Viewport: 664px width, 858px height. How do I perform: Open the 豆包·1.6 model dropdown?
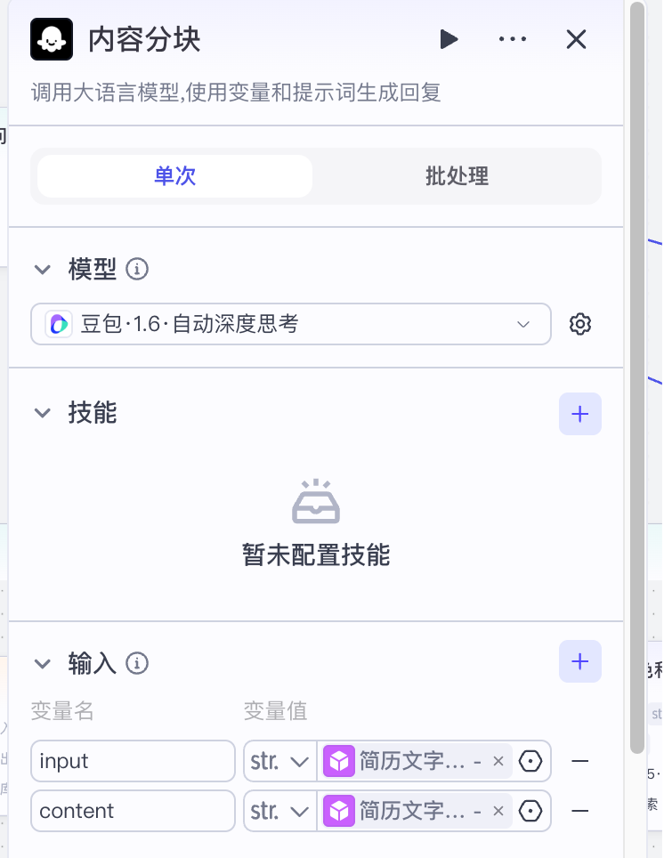click(290, 324)
